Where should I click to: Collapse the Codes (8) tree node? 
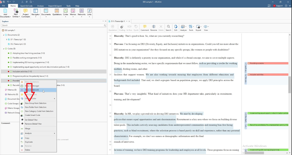pyautogui.click(x=3, y=49)
